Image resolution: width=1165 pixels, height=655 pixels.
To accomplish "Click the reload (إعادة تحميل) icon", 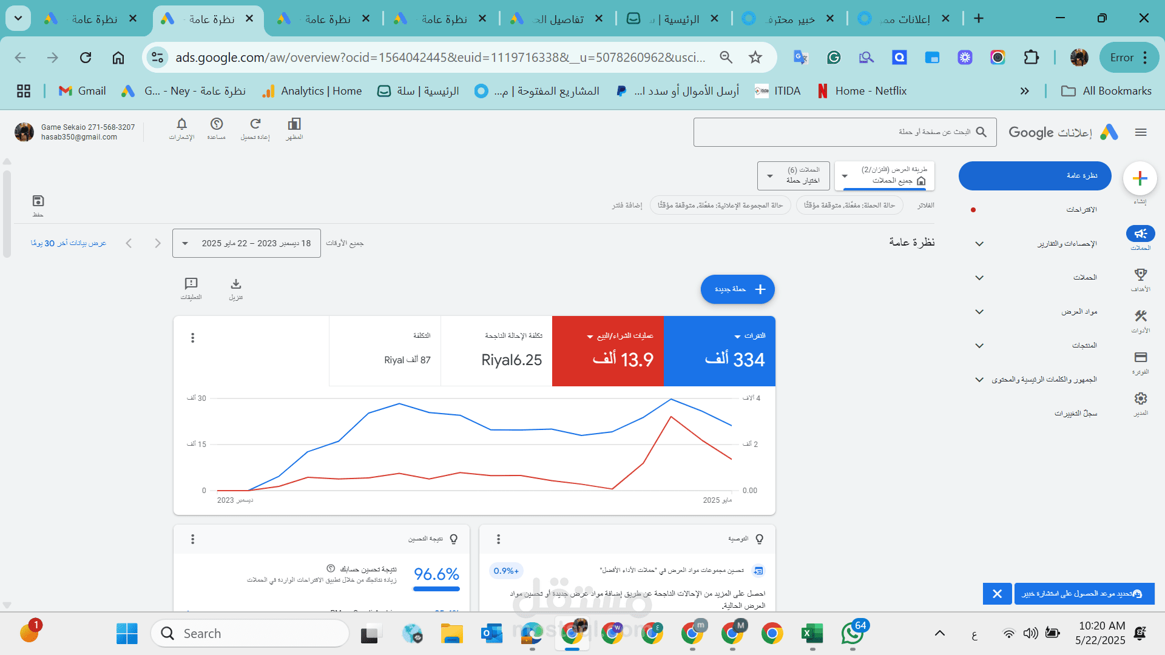I will pos(255,124).
